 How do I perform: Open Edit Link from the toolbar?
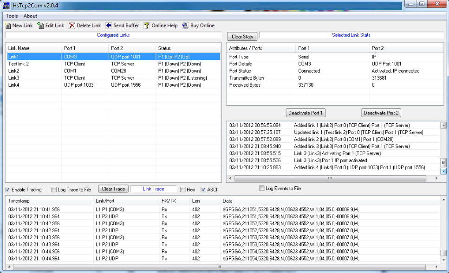(x=41, y=25)
